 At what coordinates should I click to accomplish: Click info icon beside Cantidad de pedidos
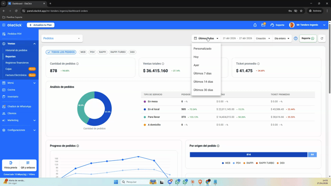(78, 64)
